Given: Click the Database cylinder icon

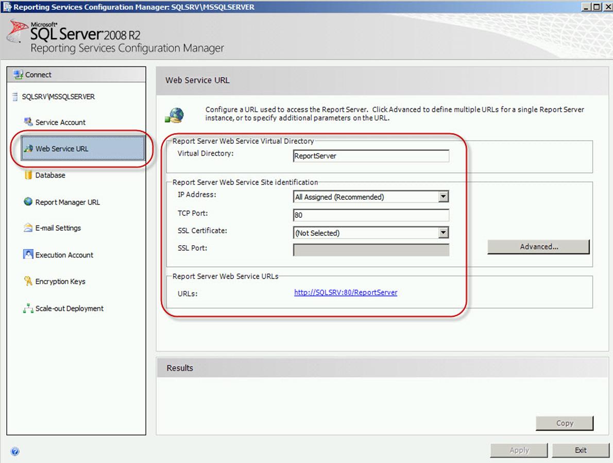Looking at the screenshot, I should (28, 175).
